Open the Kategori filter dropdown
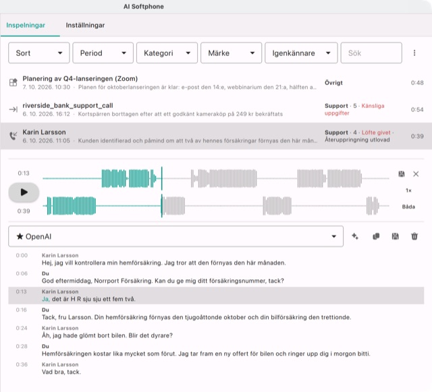432x392 pixels. click(167, 53)
